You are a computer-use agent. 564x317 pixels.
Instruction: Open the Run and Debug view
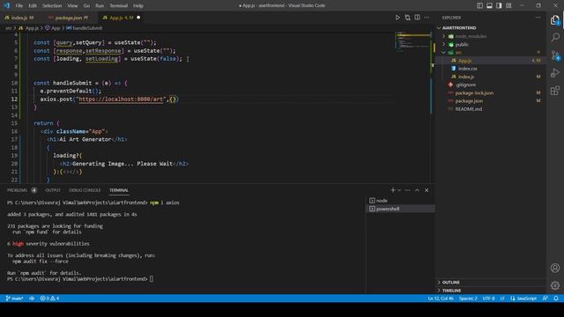[555, 72]
